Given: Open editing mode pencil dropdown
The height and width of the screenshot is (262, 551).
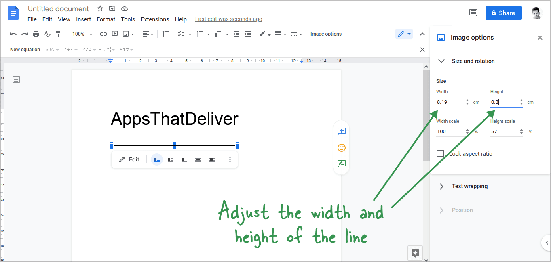Looking at the screenshot, I should click(x=404, y=34).
